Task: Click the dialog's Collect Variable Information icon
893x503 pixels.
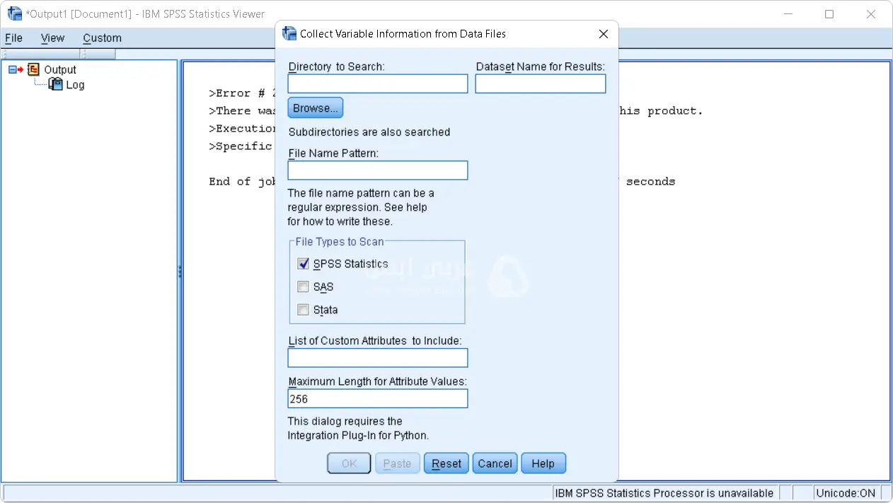Action: tap(289, 33)
